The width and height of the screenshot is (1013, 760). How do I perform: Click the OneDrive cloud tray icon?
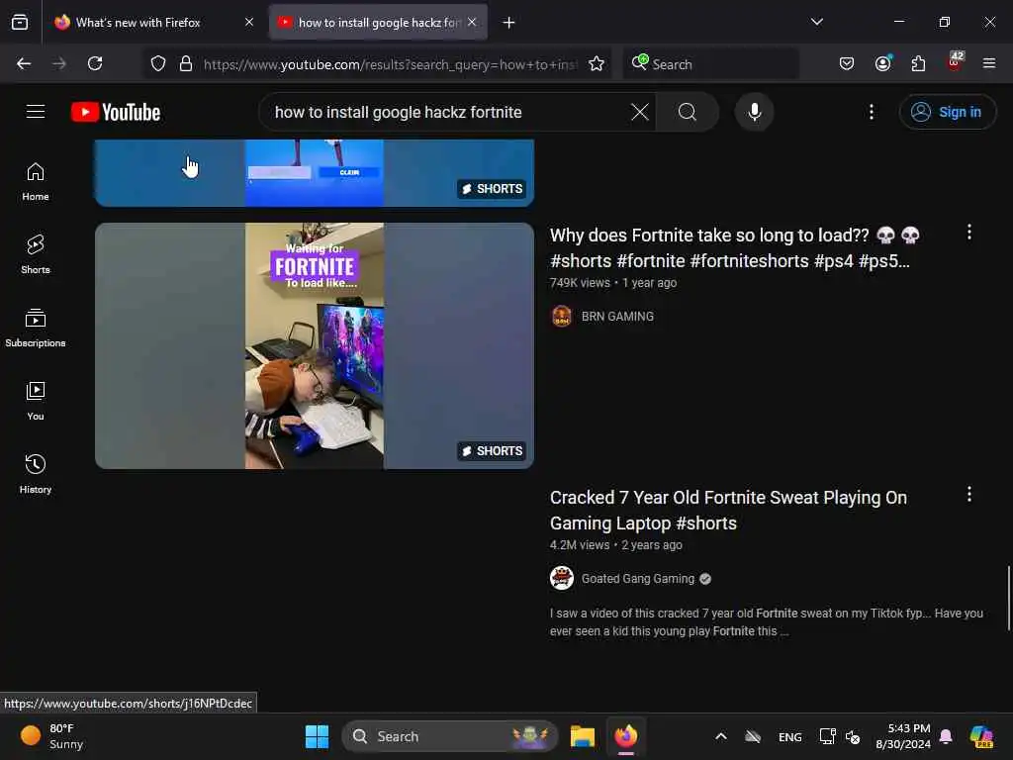tap(753, 736)
